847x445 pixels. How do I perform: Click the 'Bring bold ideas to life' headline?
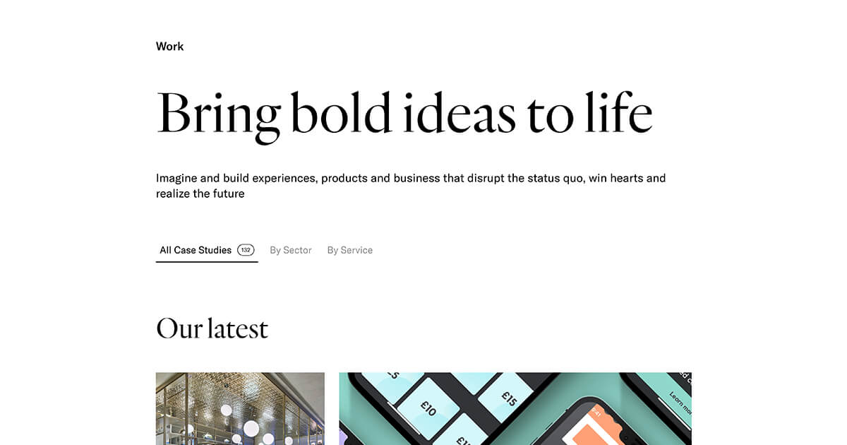click(x=404, y=113)
